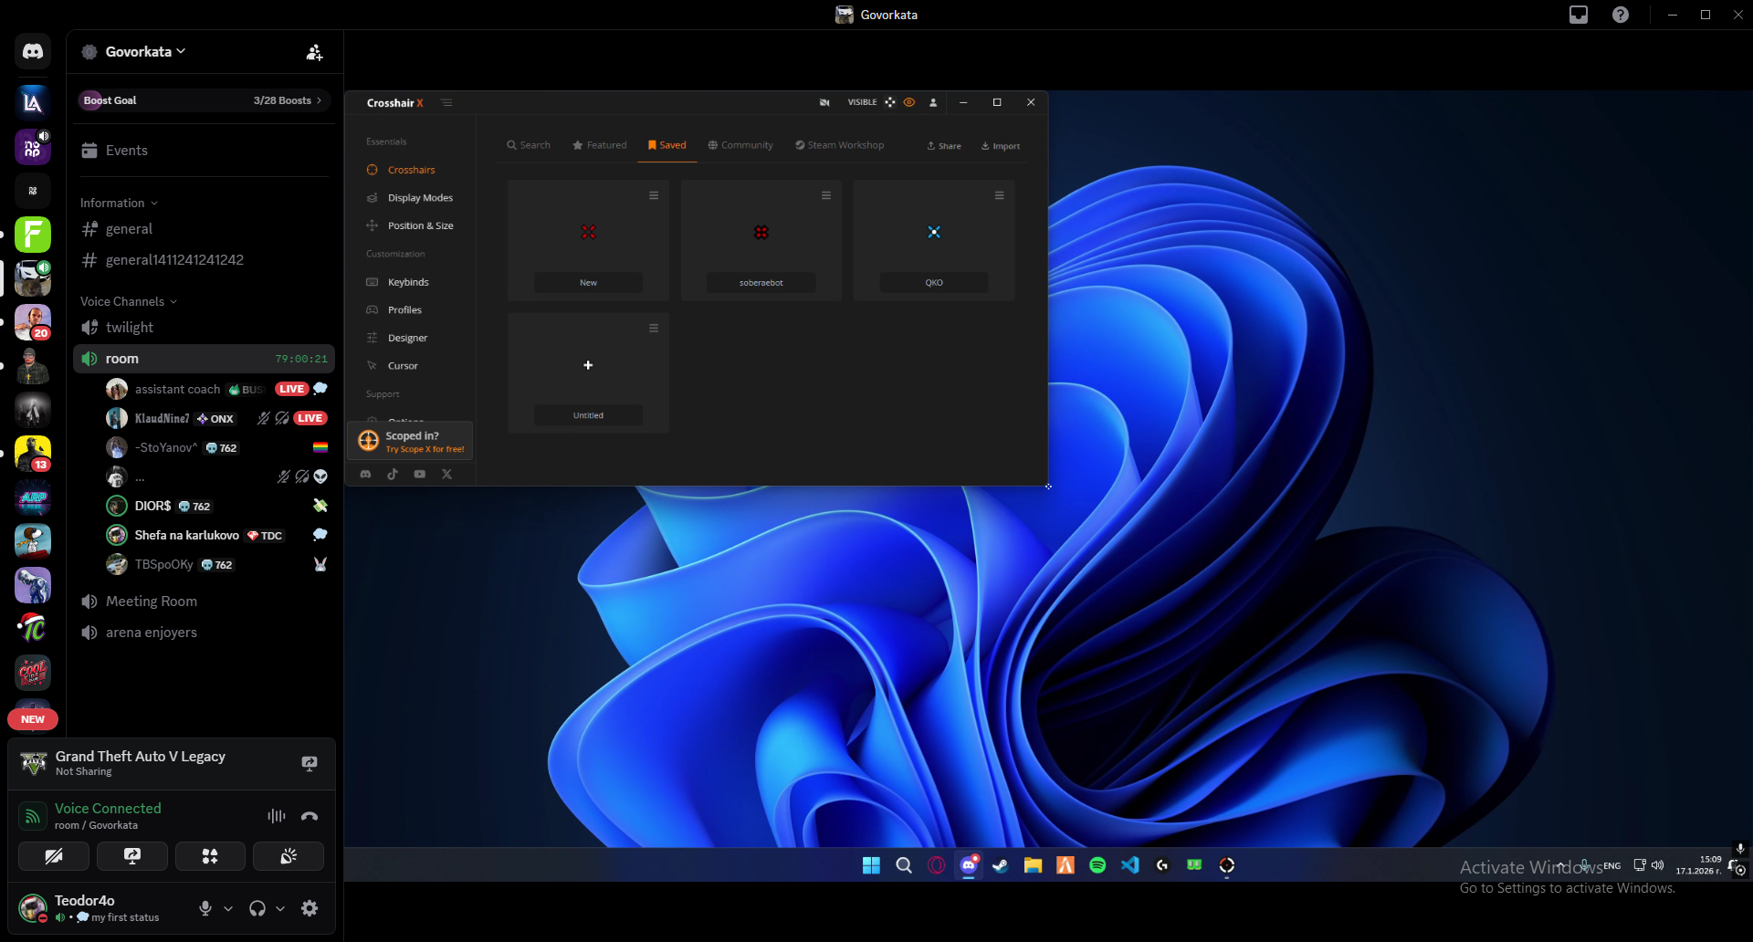Open the Discord soundboard button

coord(289,856)
